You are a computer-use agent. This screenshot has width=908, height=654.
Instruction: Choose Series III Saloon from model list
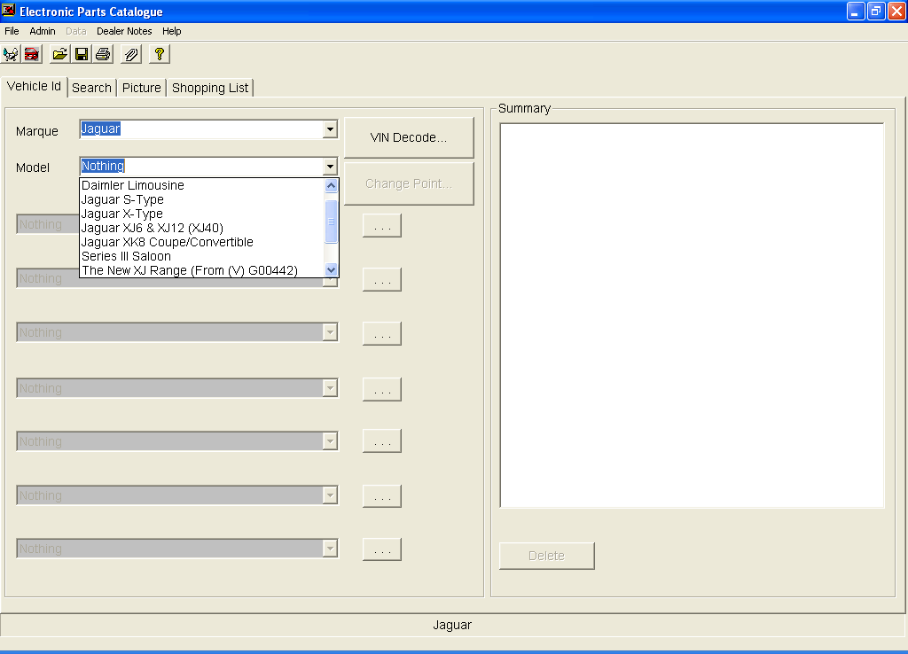201,256
